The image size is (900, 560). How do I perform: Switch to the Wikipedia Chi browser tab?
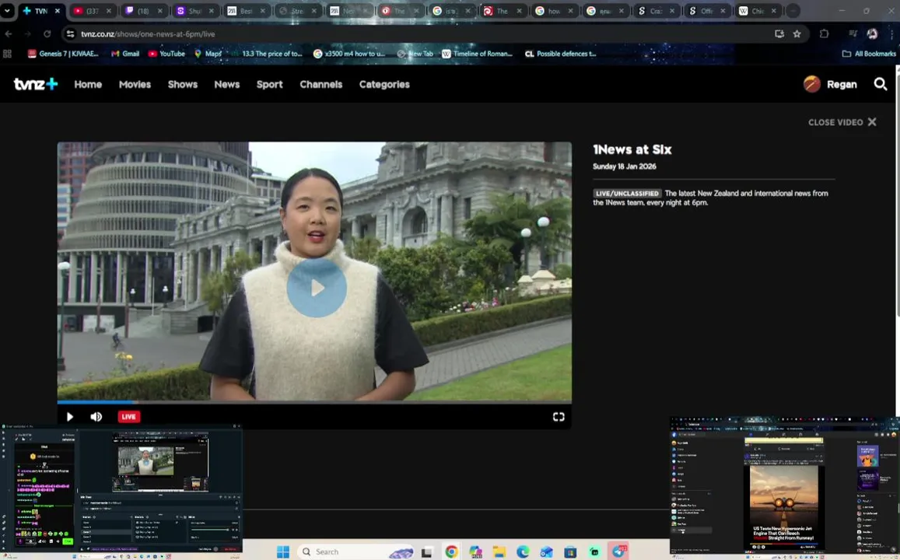758,11
